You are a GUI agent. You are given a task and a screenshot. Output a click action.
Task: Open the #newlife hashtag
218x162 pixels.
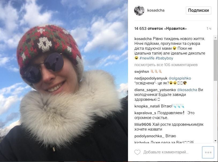click(147, 58)
